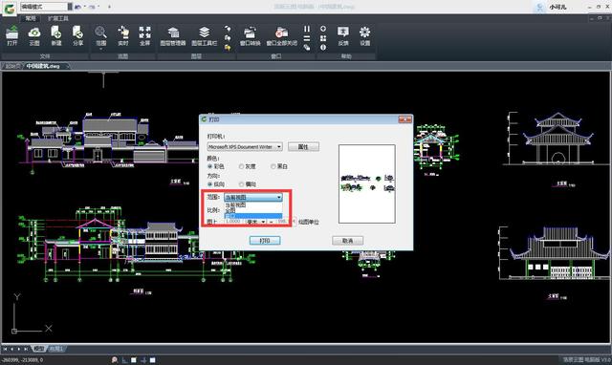The width and height of the screenshot is (612, 365).
Task: Select the 模型 model layout tab
Action: tap(38, 349)
